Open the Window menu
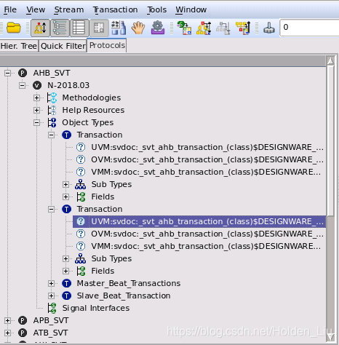339x345 pixels. tap(191, 9)
